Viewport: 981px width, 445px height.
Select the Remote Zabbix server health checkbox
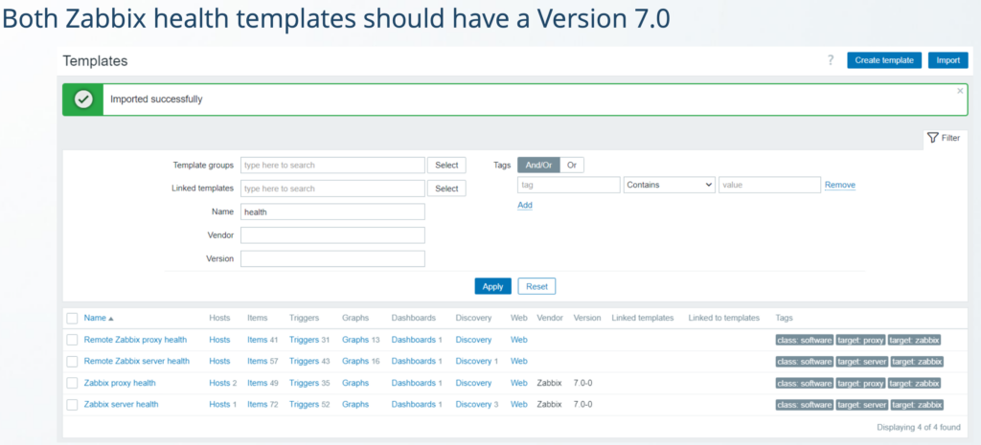pos(73,361)
